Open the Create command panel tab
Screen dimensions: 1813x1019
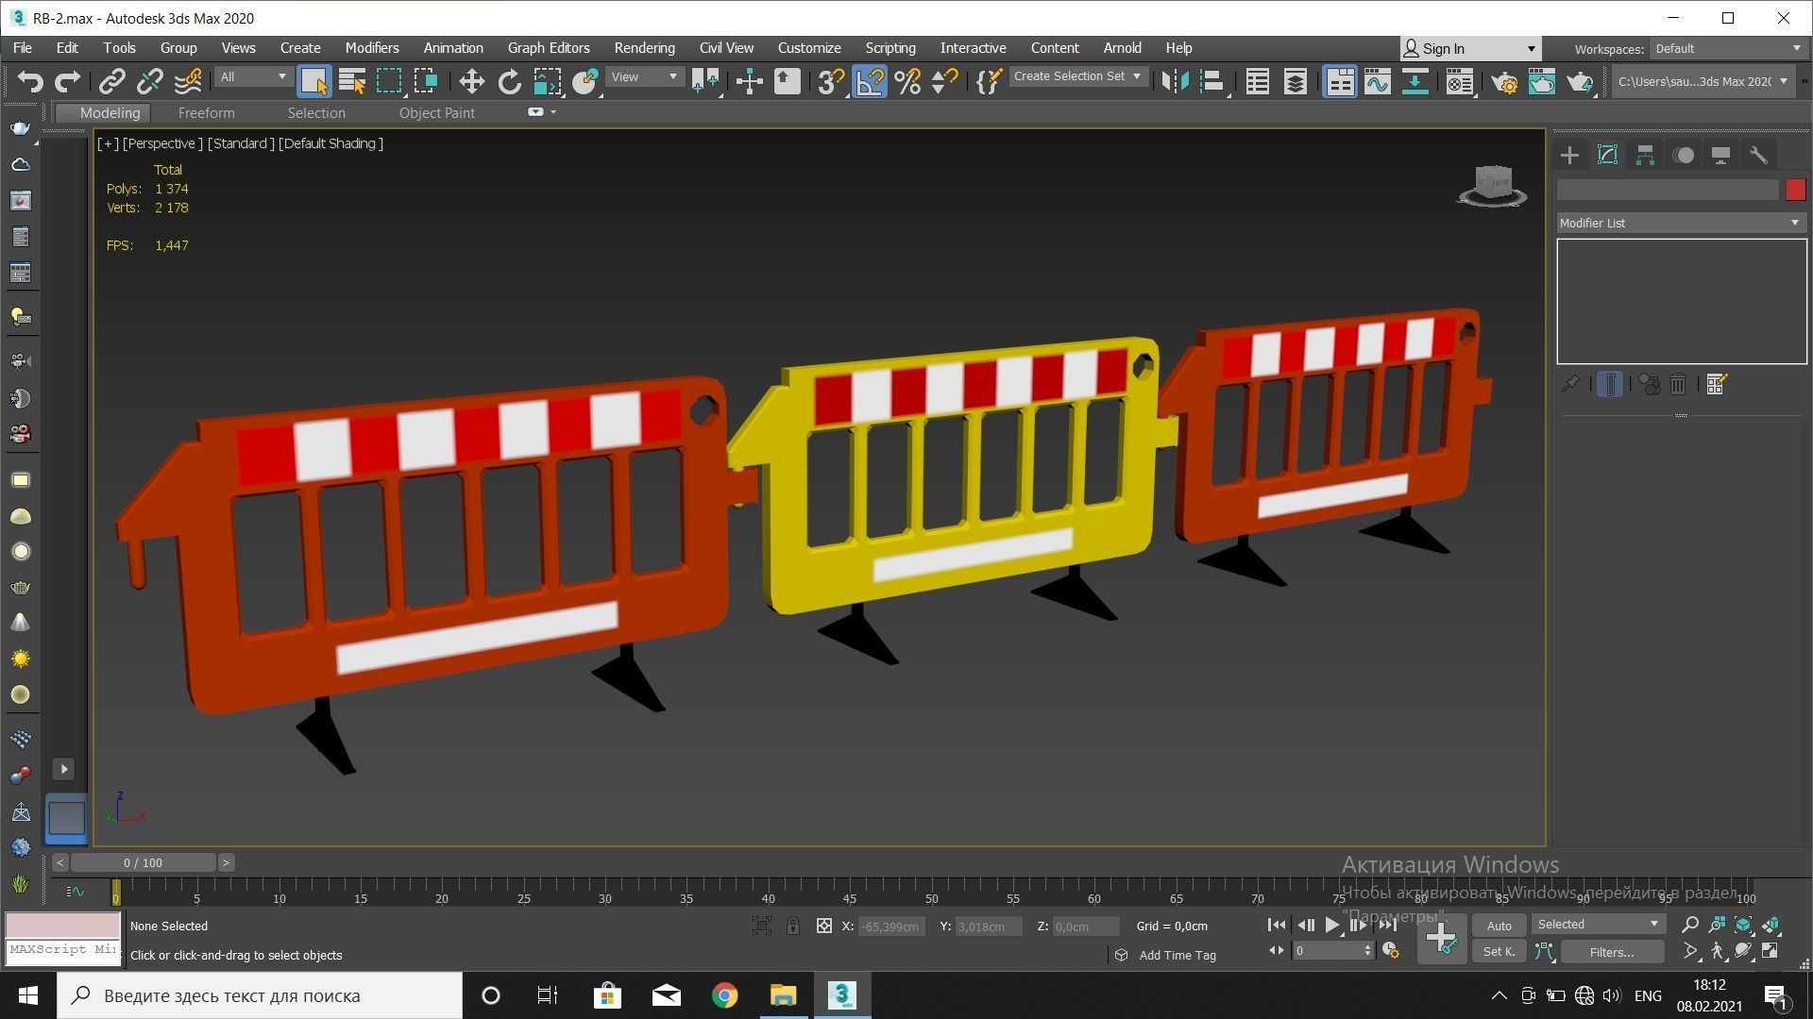click(1569, 155)
